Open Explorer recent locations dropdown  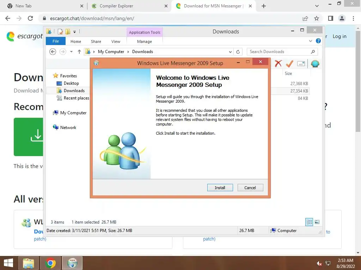[x=71, y=52]
